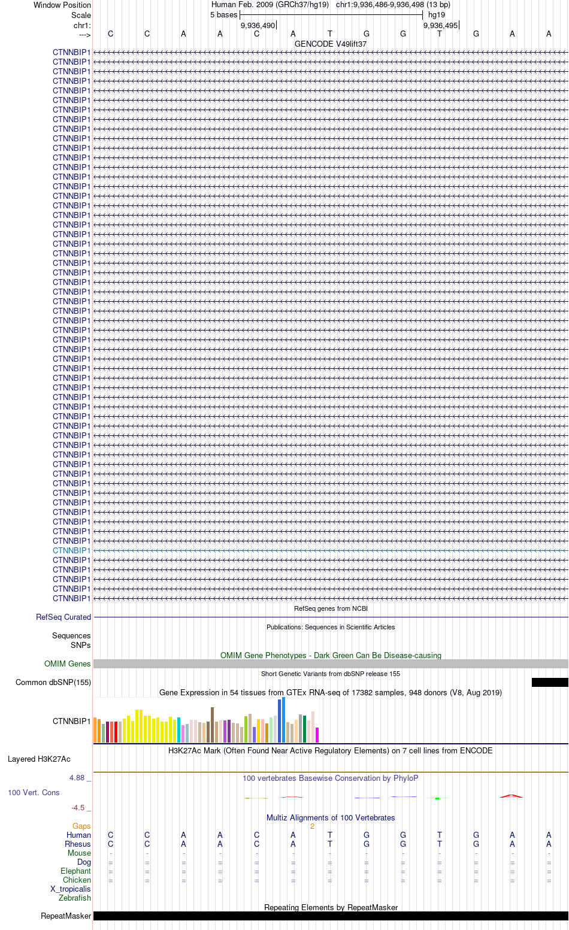Screen dimensions: 569x930
Task: Click the 'Elephant' species label
Action: click(76, 871)
